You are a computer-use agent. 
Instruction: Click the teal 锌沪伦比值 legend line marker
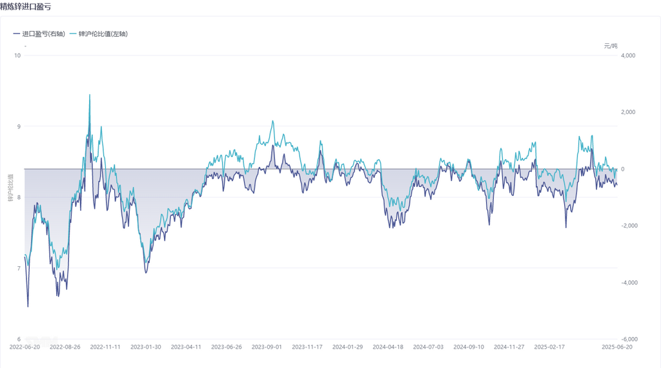point(72,34)
